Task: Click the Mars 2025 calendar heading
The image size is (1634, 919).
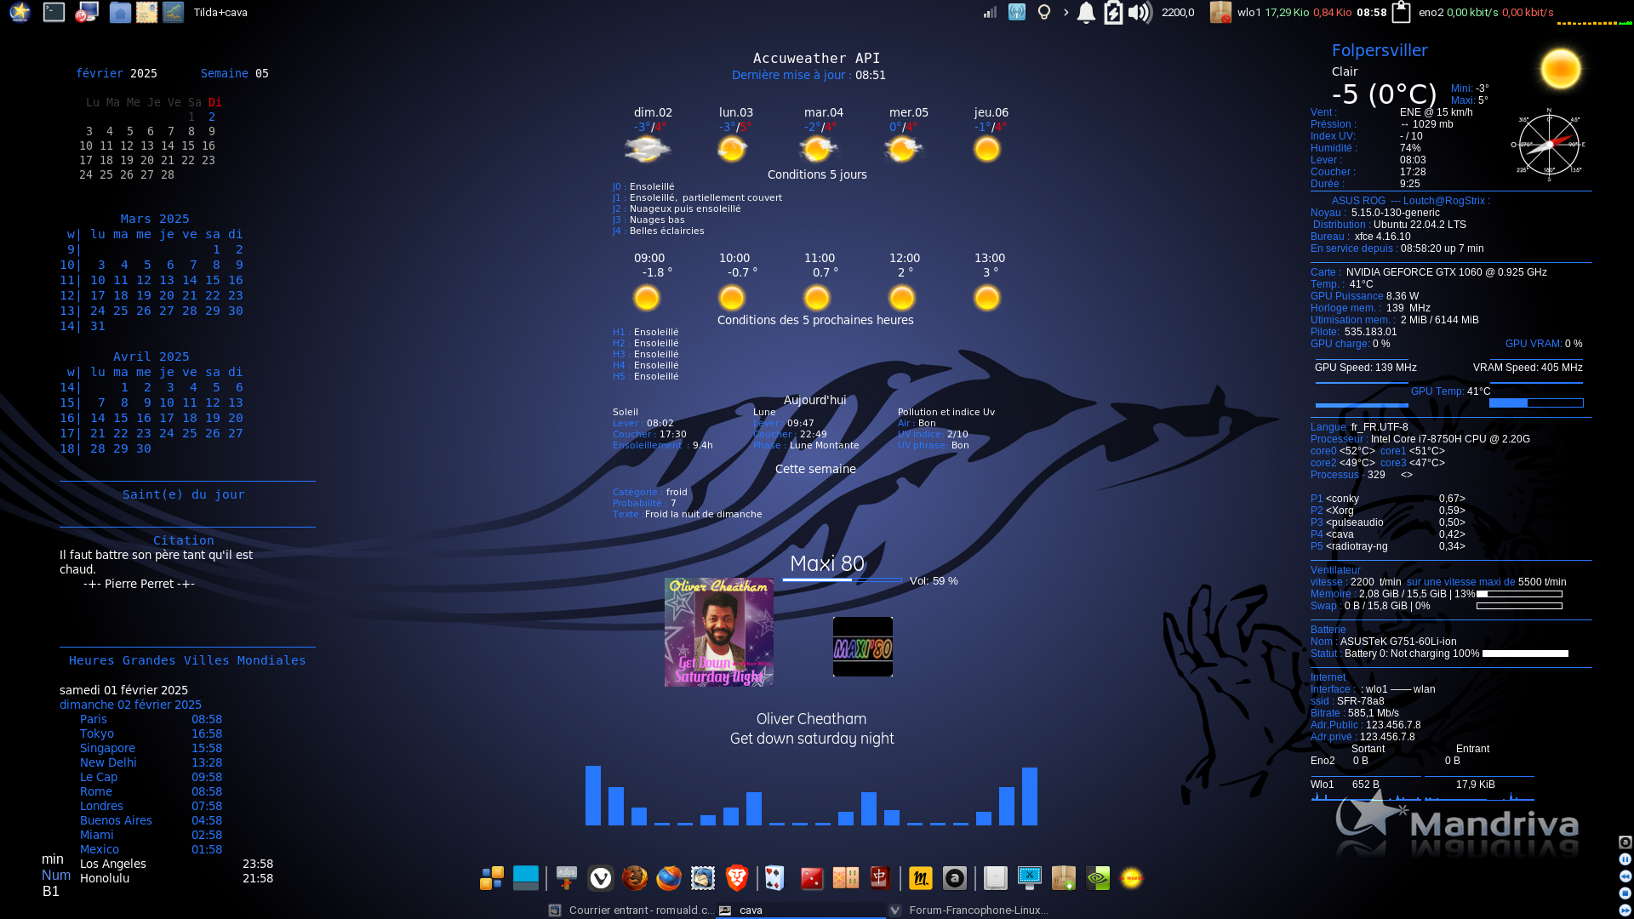Action: coord(155,219)
